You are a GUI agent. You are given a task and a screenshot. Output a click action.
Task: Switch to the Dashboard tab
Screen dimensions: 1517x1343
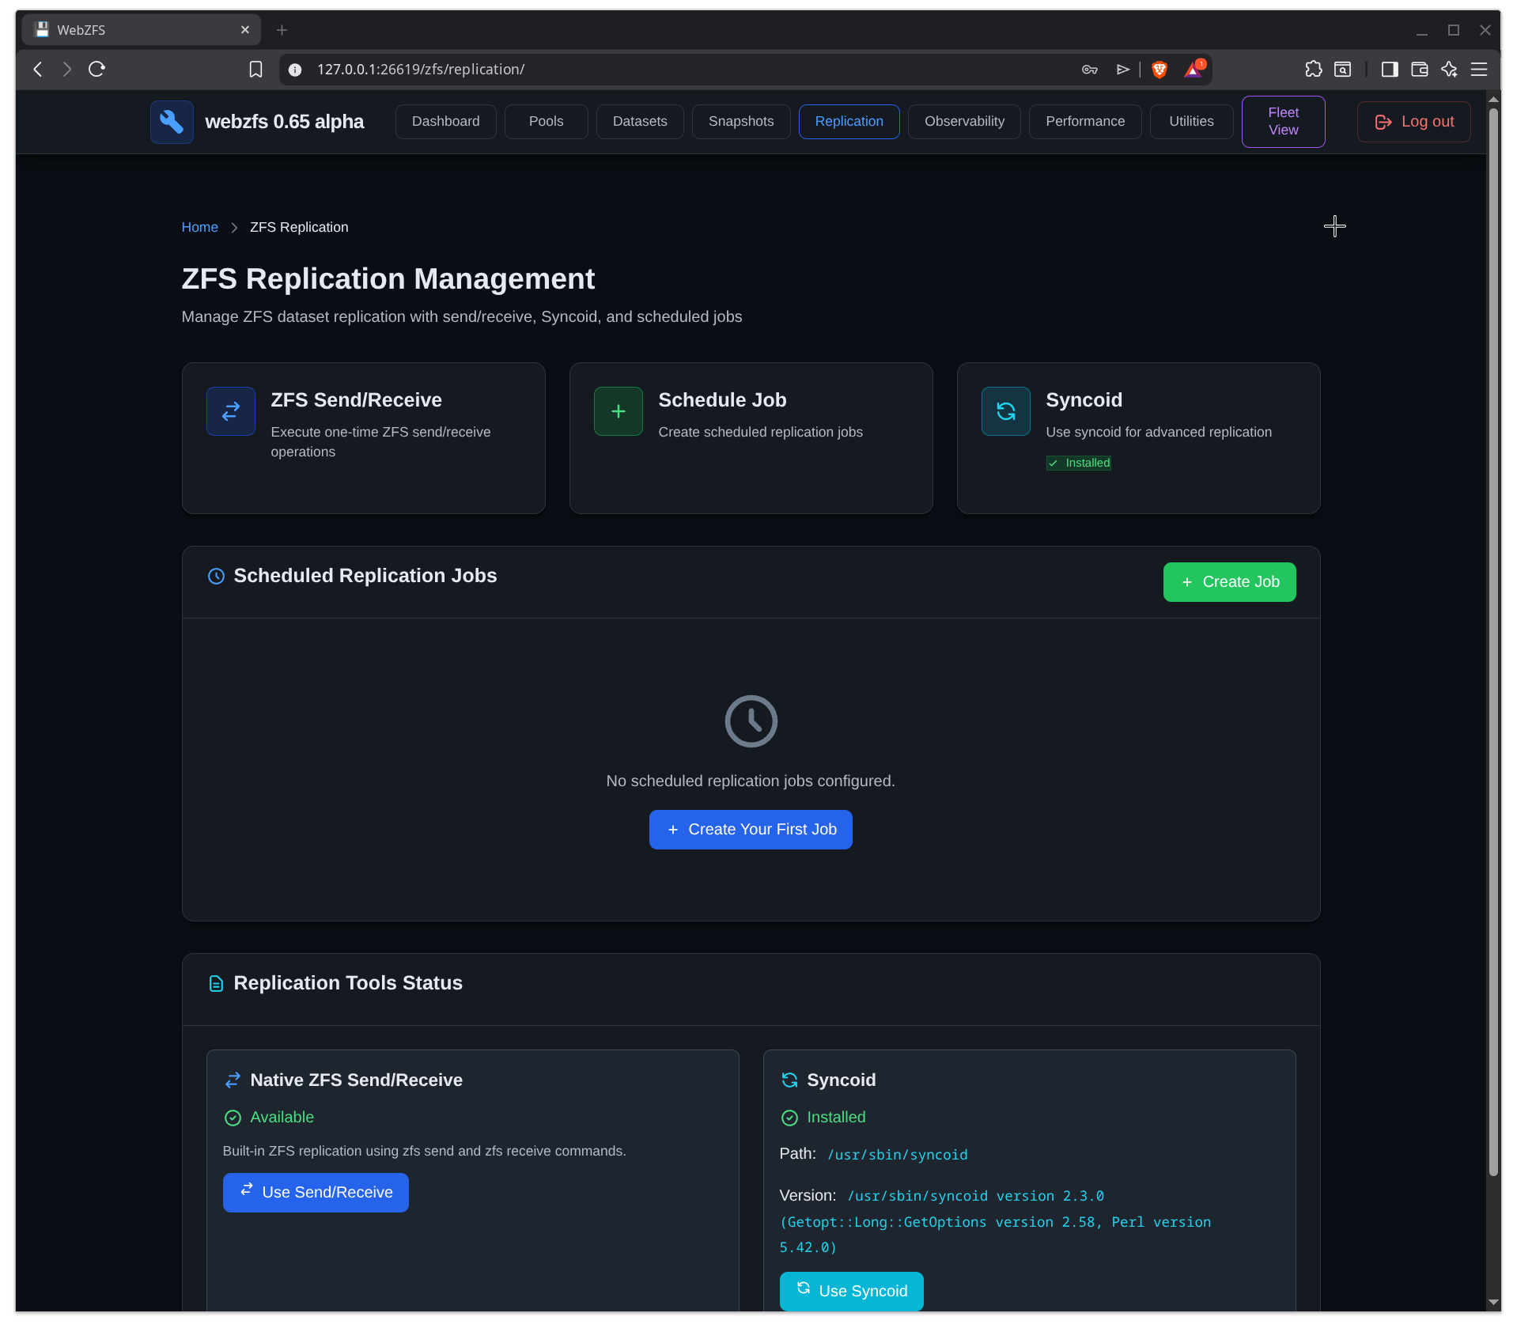click(x=445, y=121)
